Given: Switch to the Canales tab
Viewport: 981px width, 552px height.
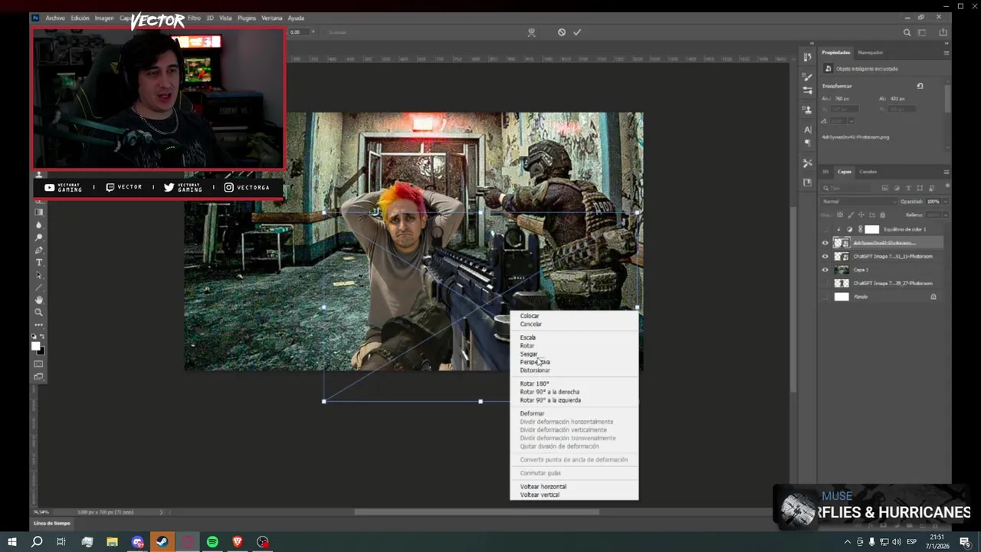Looking at the screenshot, I should (x=868, y=172).
